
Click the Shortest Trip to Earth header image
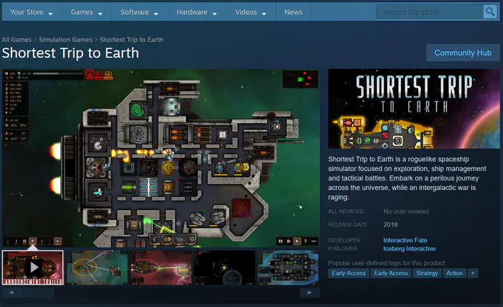tap(414, 109)
